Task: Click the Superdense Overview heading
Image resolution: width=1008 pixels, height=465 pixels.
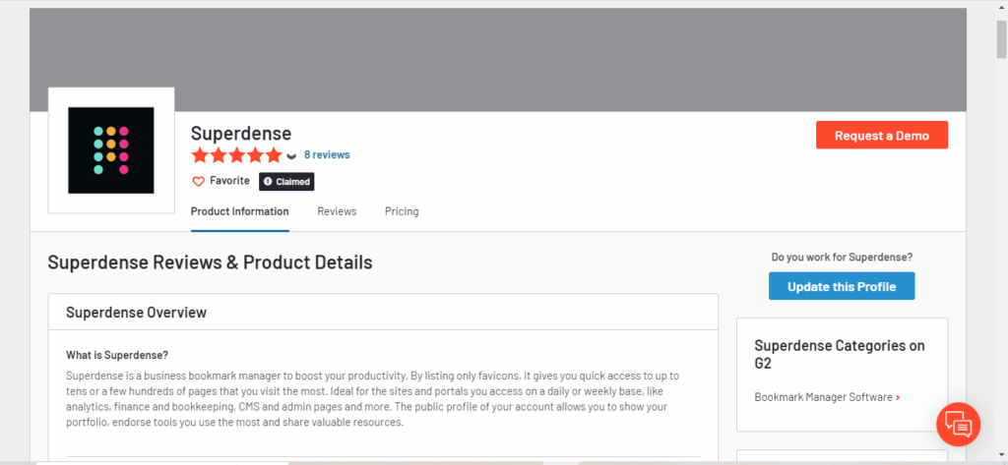Action: pyautogui.click(x=136, y=313)
